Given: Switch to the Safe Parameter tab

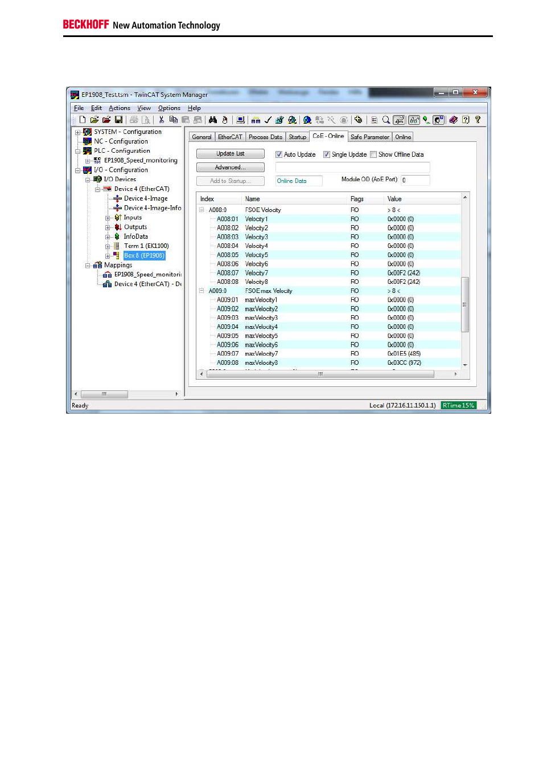Looking at the screenshot, I should click(370, 137).
